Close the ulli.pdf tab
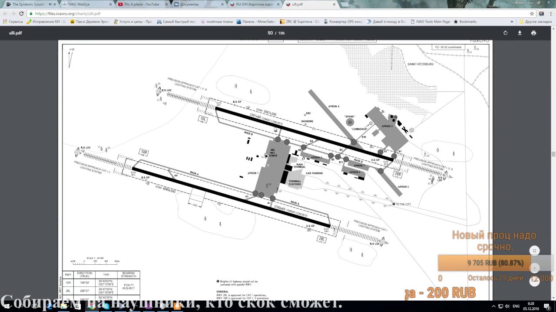 (334, 4)
